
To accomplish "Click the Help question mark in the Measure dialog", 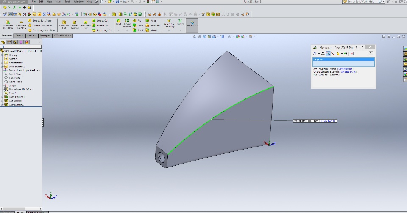I will 362,47.
